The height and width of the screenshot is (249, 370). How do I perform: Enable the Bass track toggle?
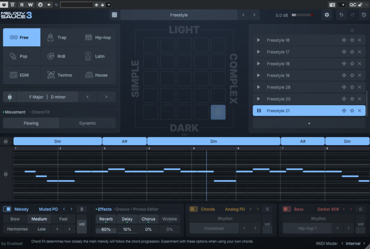287,209
